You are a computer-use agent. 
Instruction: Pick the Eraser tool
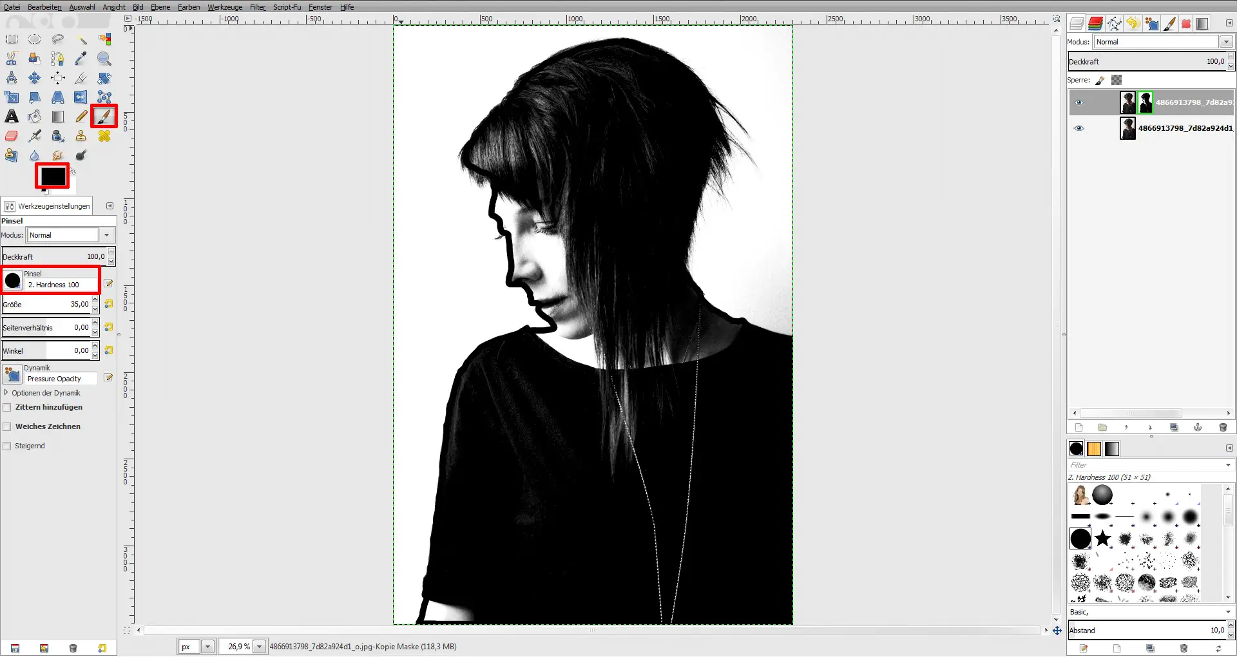[x=12, y=136]
